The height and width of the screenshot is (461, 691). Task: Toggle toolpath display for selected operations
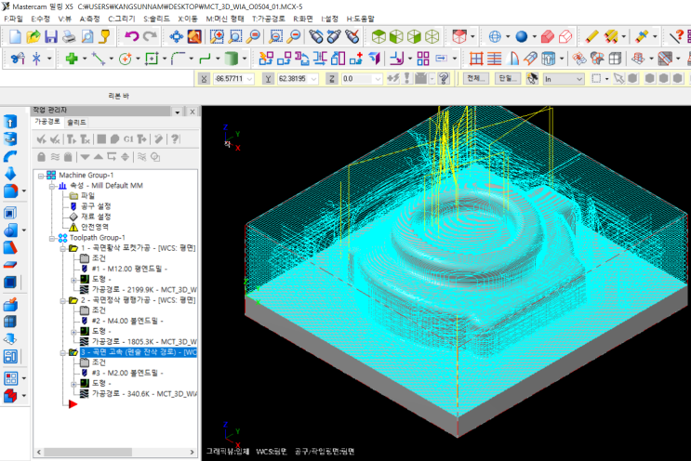(55, 156)
